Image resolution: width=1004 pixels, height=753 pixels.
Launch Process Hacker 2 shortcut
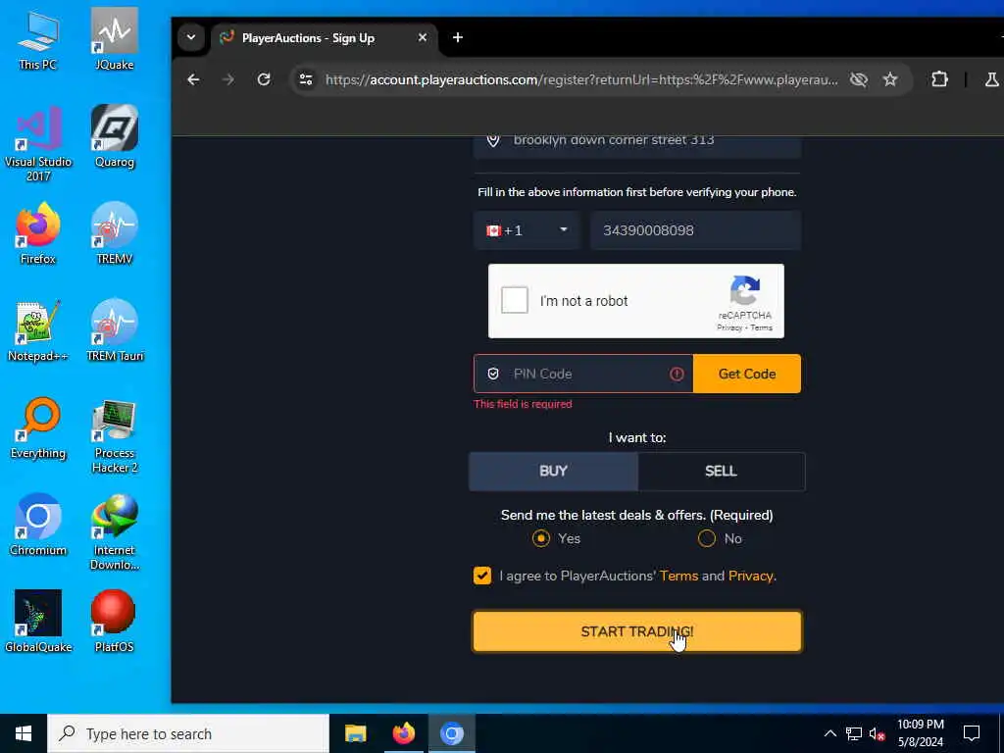tap(114, 435)
